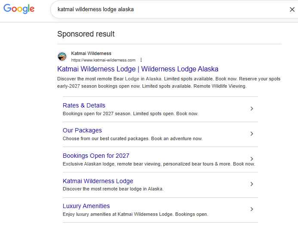Click chevron arrow next to Rates & Details
The image size is (298, 227).
pyautogui.click(x=252, y=108)
